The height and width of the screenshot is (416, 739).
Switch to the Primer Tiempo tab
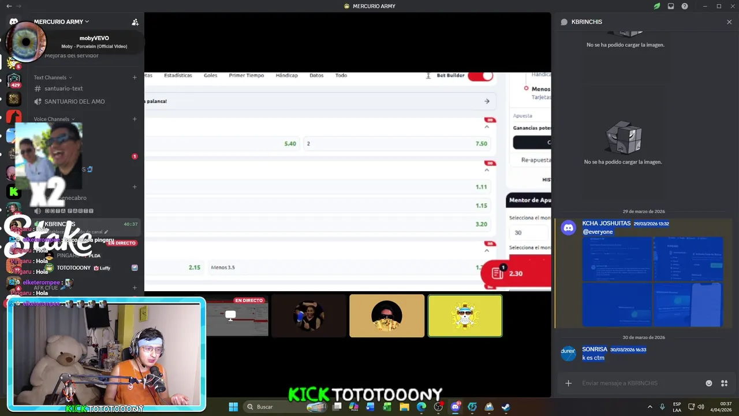click(246, 75)
